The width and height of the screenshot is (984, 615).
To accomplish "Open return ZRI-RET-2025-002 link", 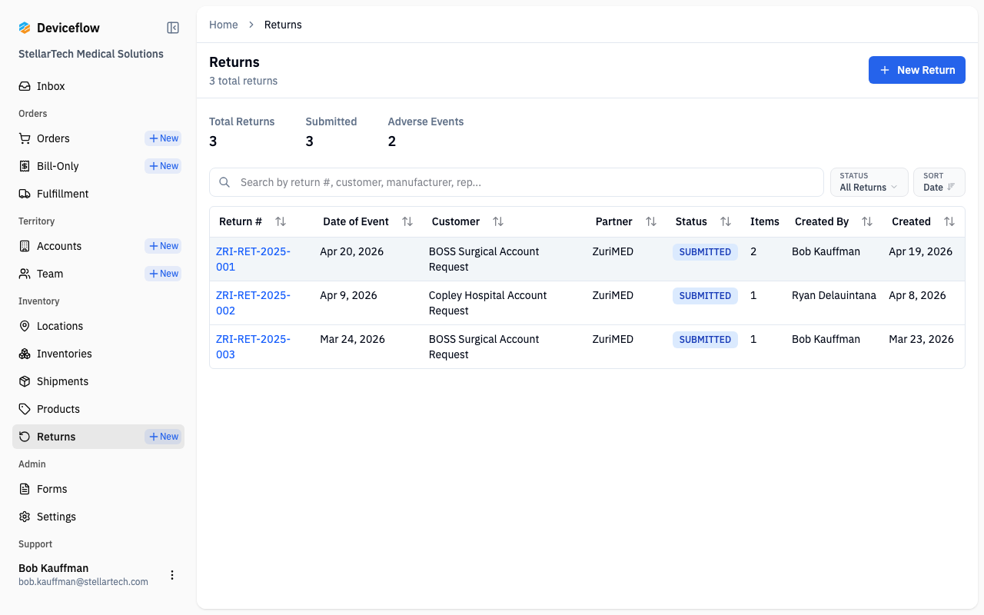I will point(253,303).
